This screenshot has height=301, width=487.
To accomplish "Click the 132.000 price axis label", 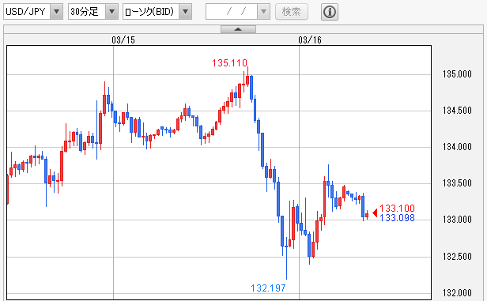I will click(457, 293).
